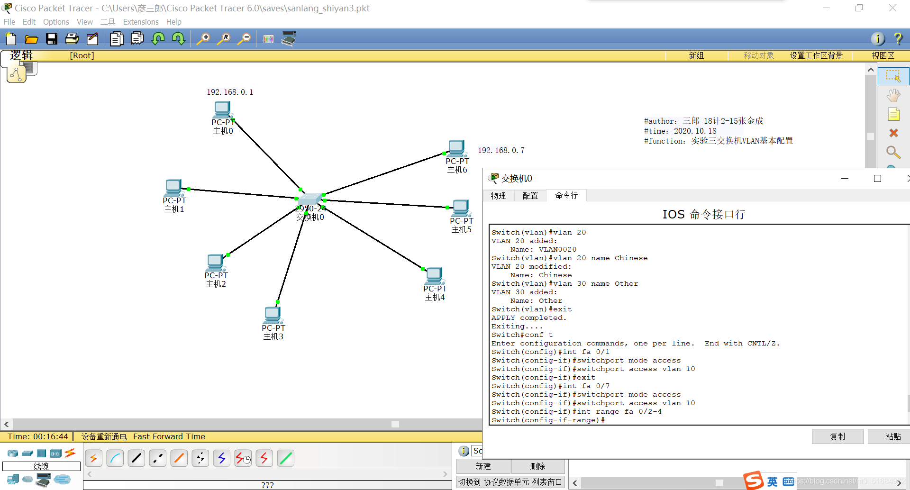
Task: Open help with the question mark icon
Action: 898,39
